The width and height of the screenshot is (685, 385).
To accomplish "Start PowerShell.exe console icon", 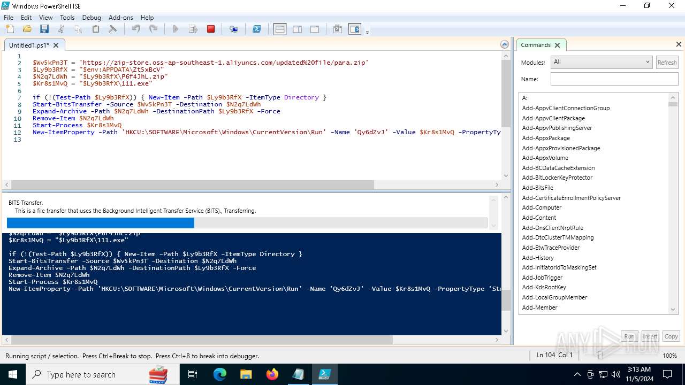I will tap(257, 29).
